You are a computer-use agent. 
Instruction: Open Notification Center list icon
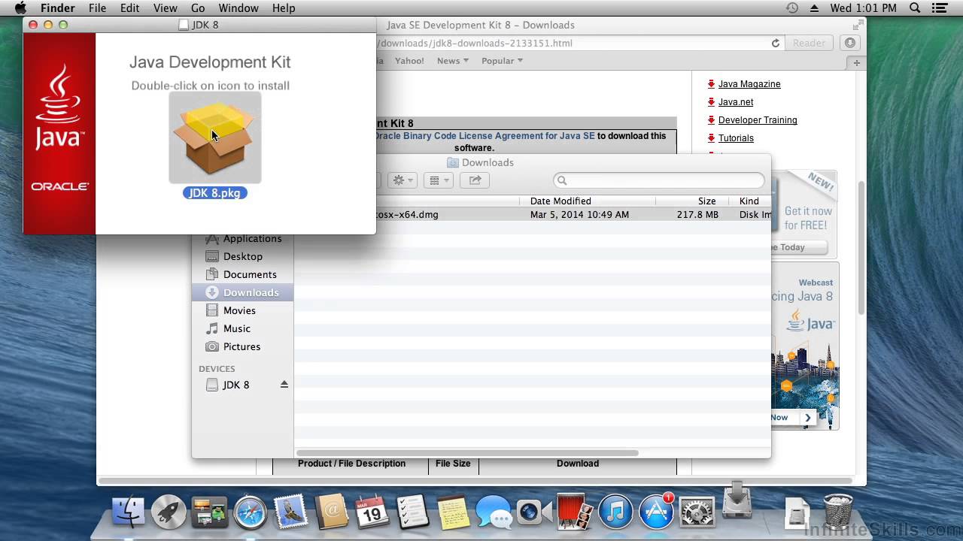click(x=939, y=8)
